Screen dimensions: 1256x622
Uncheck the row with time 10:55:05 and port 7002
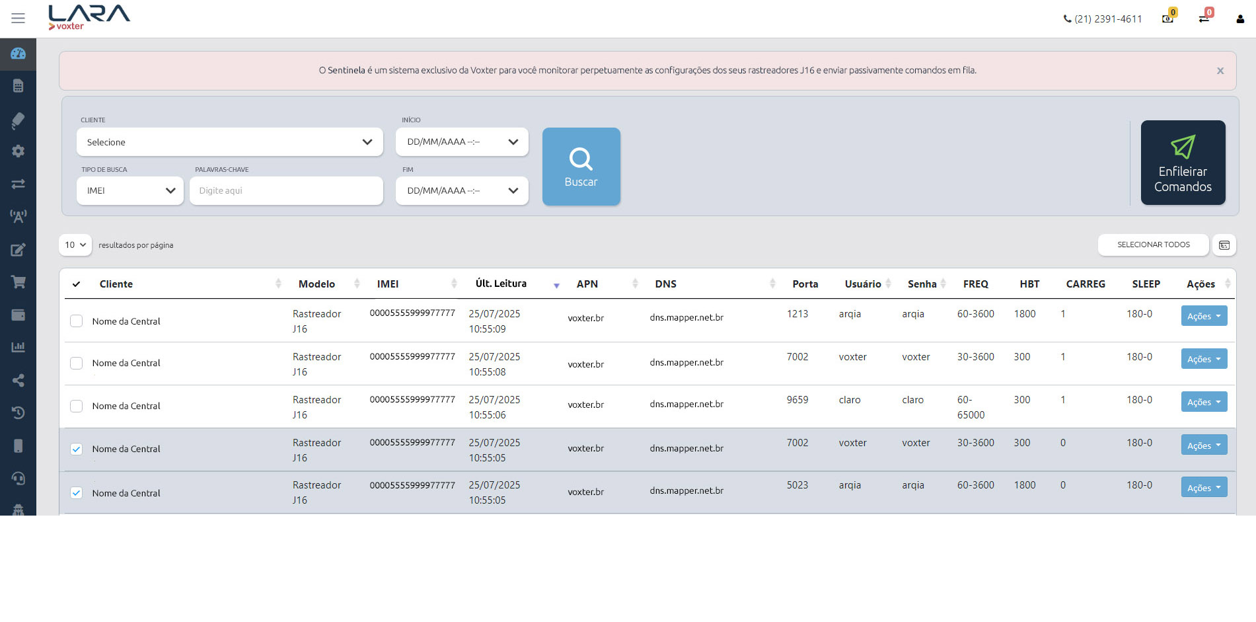click(77, 449)
